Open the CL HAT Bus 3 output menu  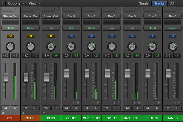tap(71, 16)
